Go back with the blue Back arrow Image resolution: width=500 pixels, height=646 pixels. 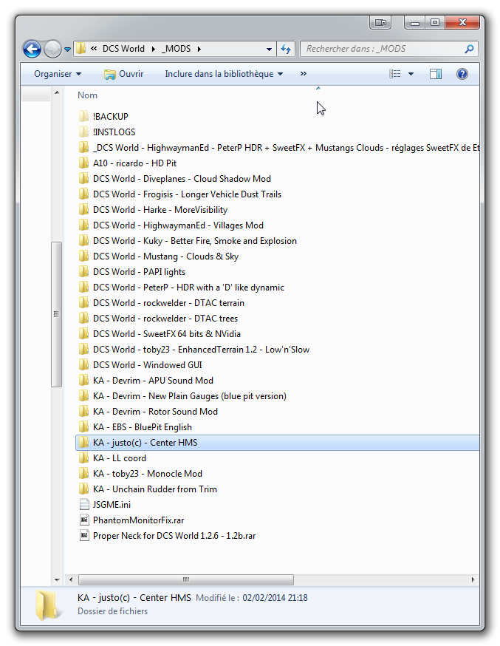pos(32,50)
